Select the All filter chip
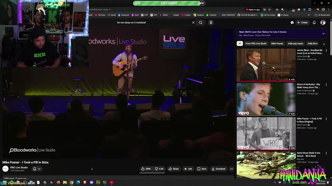The height and width of the screenshot is (186, 332). 240,43
